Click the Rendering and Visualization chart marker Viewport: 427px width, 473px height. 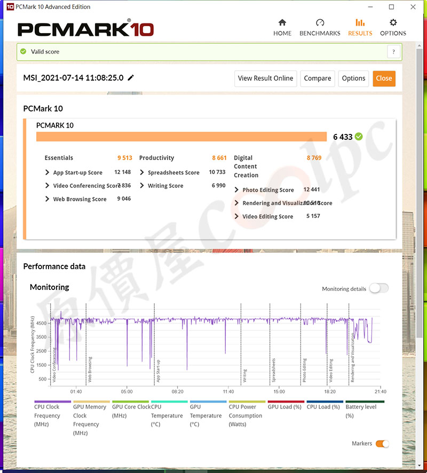pos(352,358)
